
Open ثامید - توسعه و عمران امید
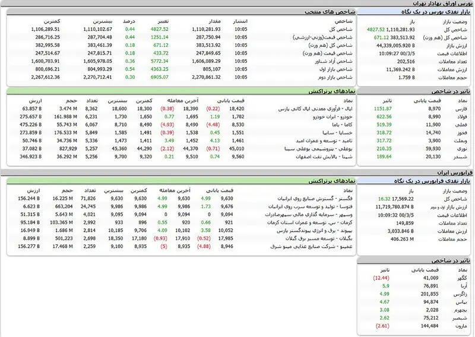coord(324,141)
